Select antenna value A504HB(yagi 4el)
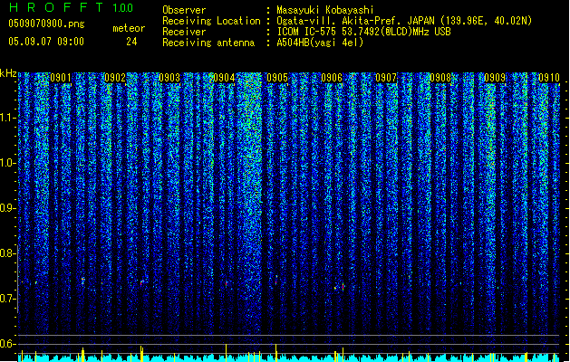Viewport: 570px width, 362px height. [x=320, y=43]
